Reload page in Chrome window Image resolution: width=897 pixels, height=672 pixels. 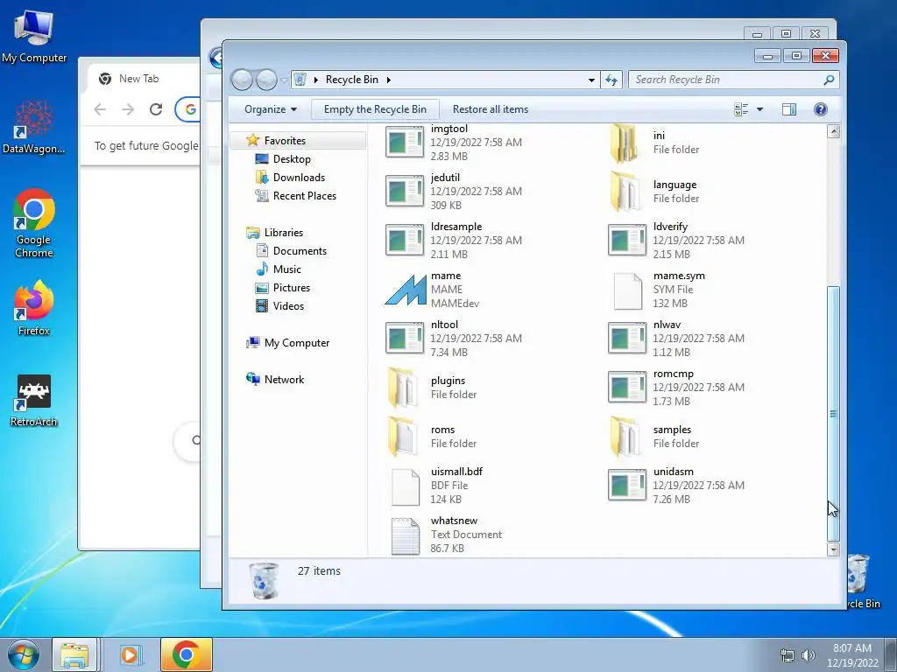(x=156, y=109)
